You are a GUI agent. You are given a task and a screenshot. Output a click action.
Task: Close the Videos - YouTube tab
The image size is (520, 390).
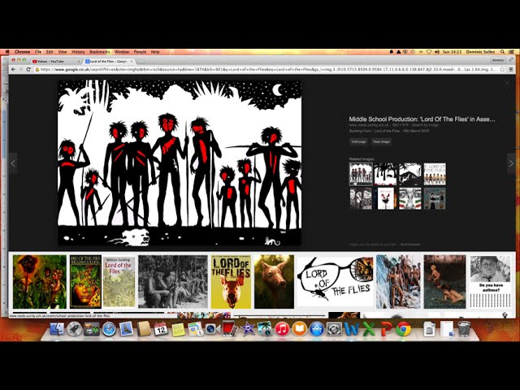pyautogui.click(x=79, y=62)
